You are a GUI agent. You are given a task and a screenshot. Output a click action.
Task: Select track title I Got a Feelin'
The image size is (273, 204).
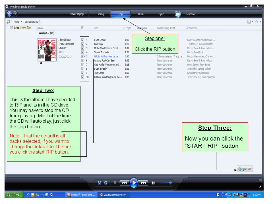click(x=101, y=69)
